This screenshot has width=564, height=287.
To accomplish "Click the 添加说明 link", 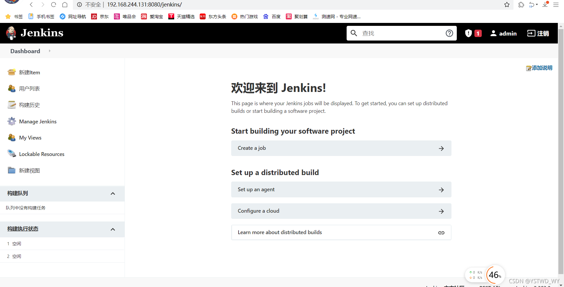I will point(542,68).
